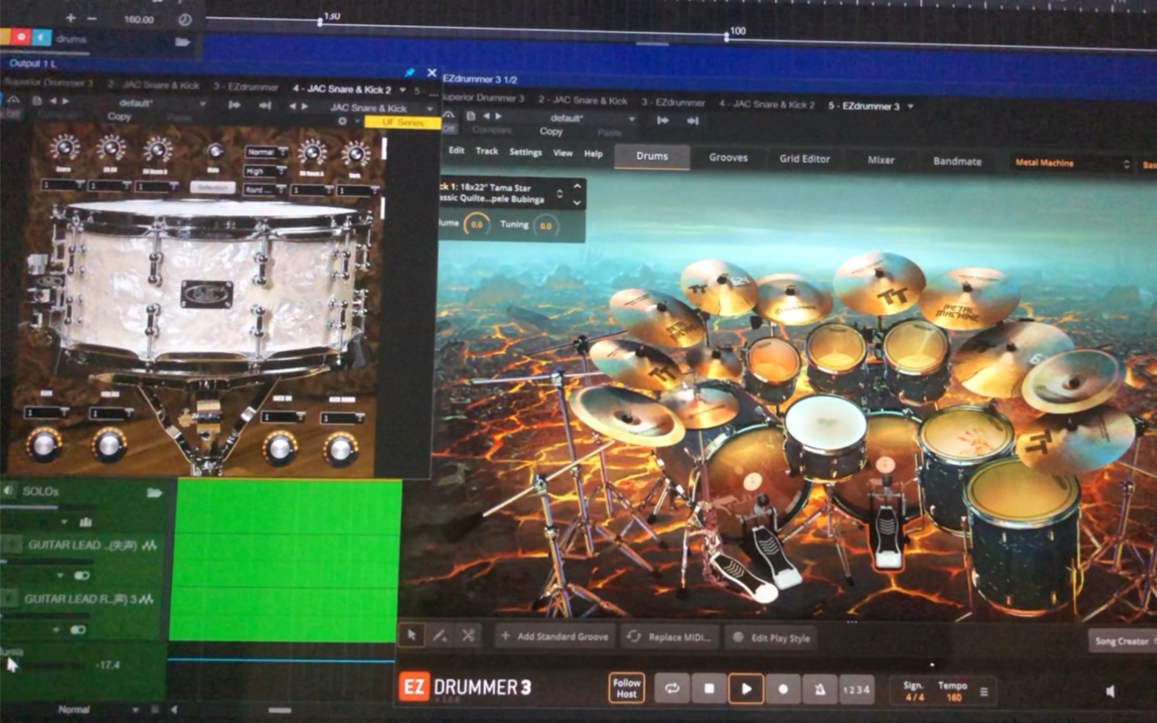Click Copy in the JAC Snare window
Screen dimensions: 1157x723
pyautogui.click(x=119, y=117)
